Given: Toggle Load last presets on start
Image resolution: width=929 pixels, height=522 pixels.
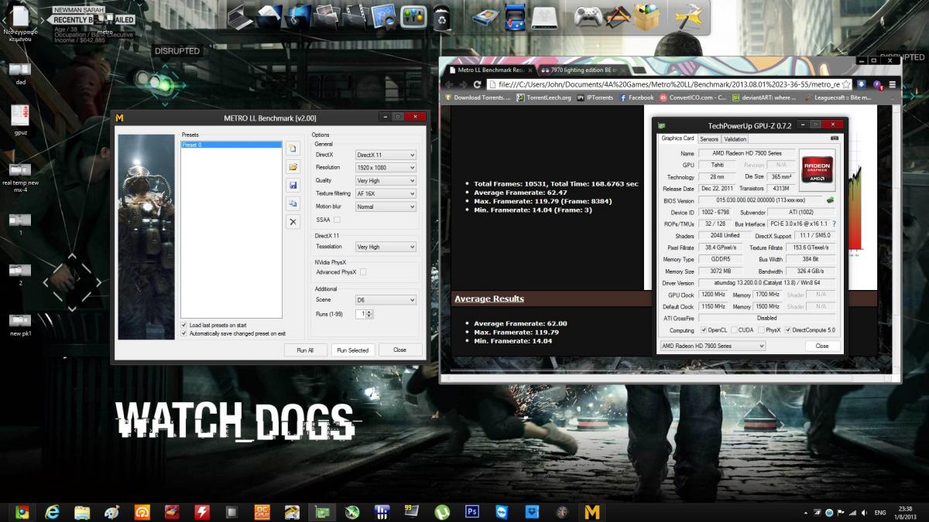Looking at the screenshot, I should click(x=183, y=325).
